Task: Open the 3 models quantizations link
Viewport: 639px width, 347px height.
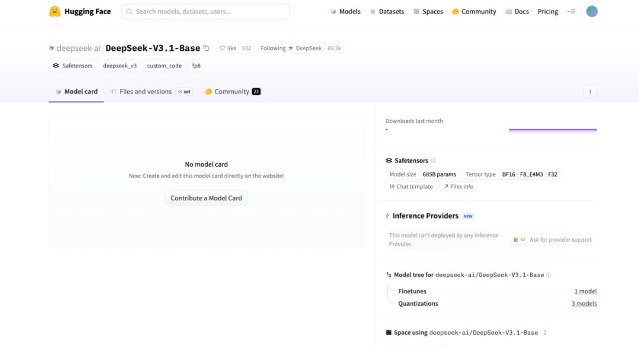Action: [x=583, y=304]
